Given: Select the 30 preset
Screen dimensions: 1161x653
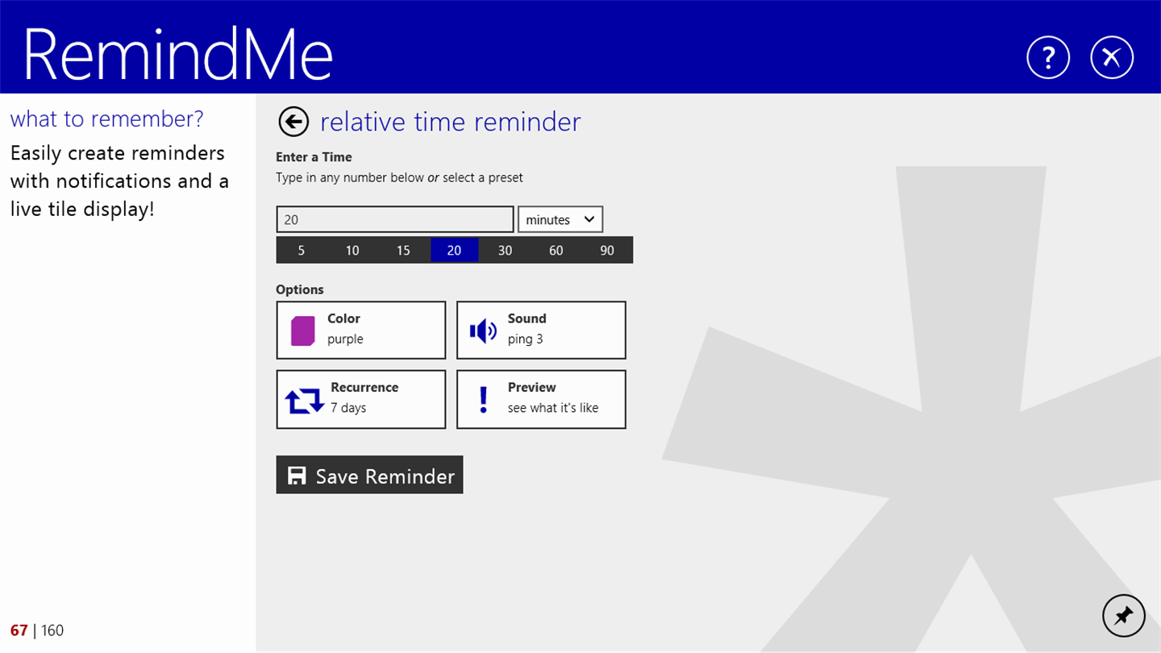Looking at the screenshot, I should [x=505, y=250].
